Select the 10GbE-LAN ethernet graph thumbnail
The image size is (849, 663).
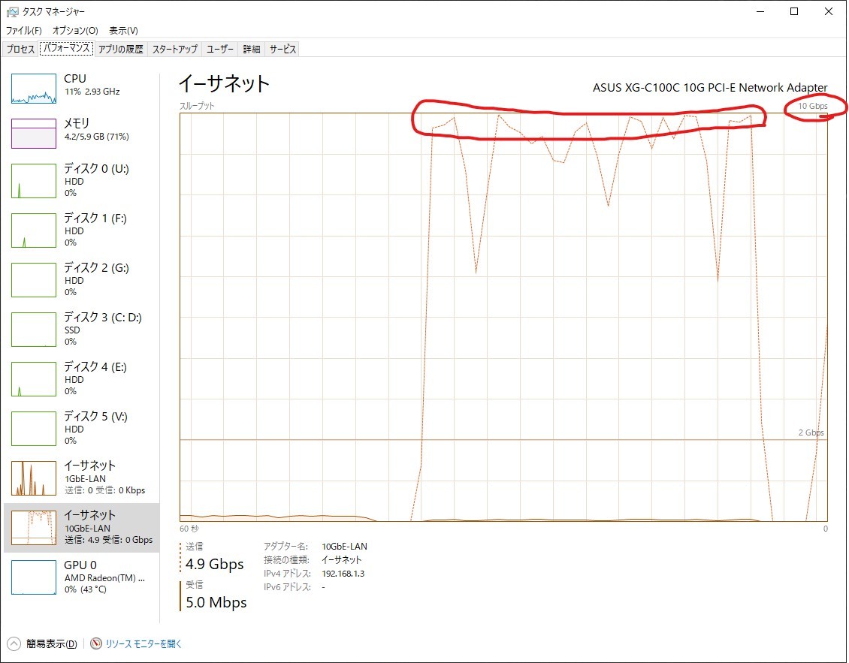34,528
